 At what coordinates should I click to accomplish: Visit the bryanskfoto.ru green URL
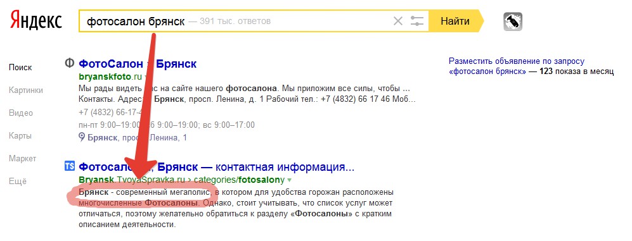click(110, 76)
